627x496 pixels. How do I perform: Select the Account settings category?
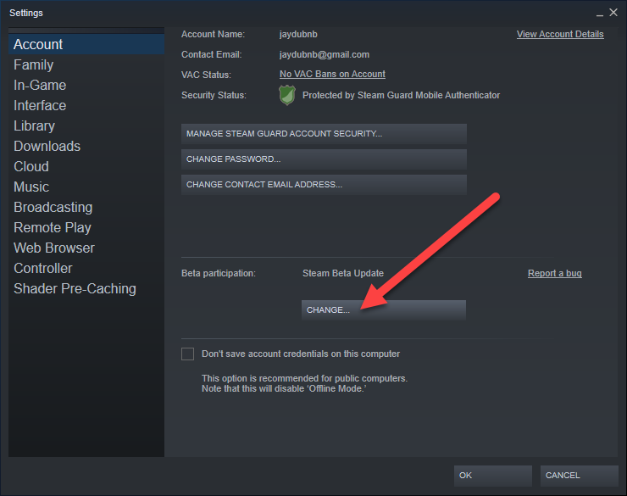click(86, 44)
